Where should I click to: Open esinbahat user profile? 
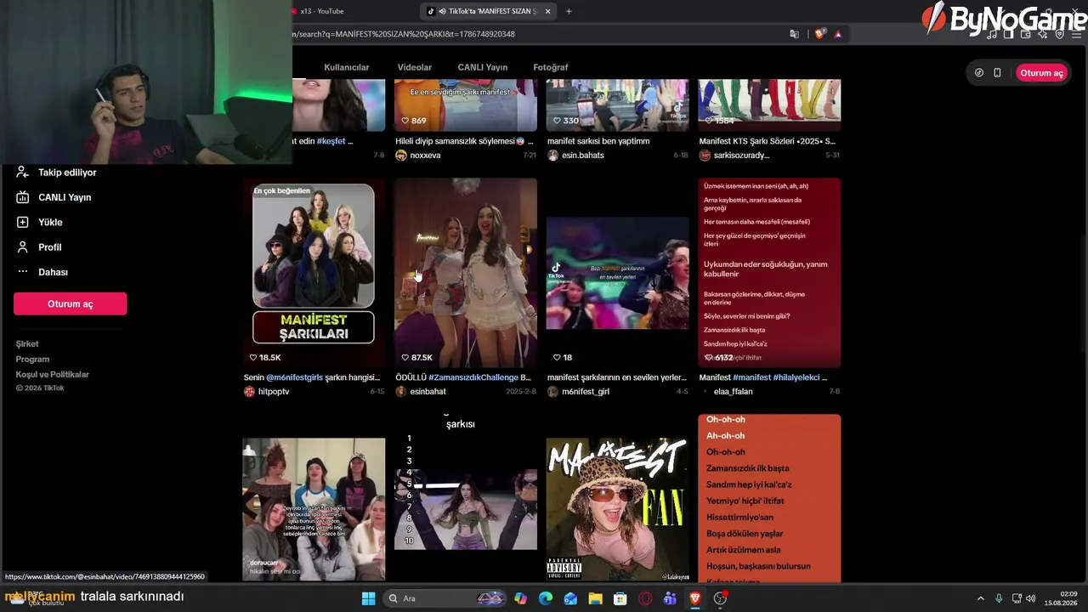click(x=428, y=392)
